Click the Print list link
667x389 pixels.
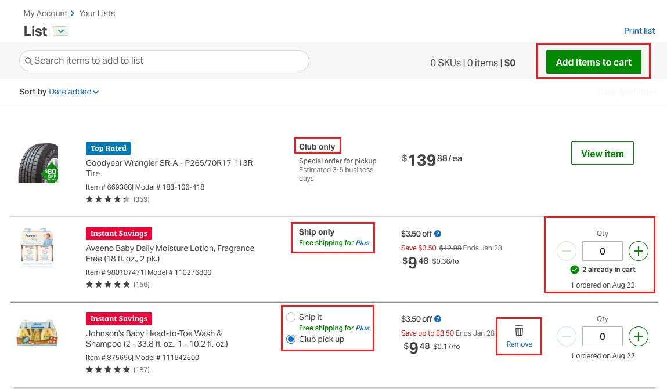(639, 31)
